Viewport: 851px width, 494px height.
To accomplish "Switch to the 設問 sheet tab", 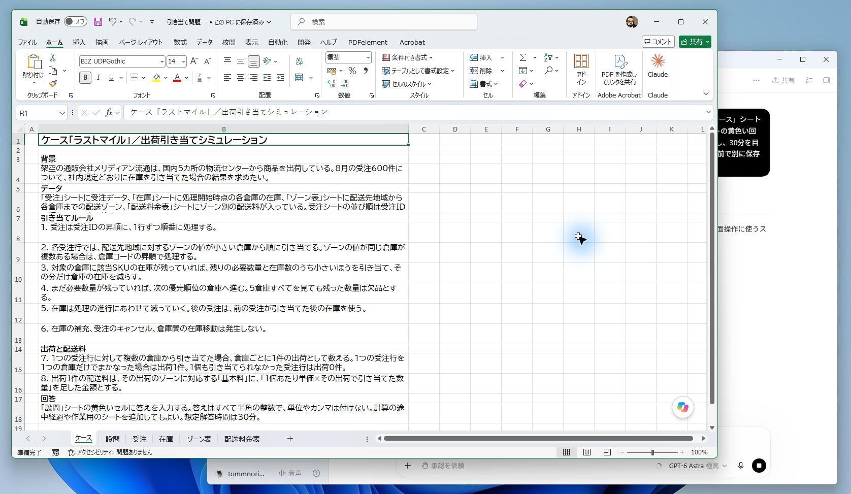I will [113, 439].
